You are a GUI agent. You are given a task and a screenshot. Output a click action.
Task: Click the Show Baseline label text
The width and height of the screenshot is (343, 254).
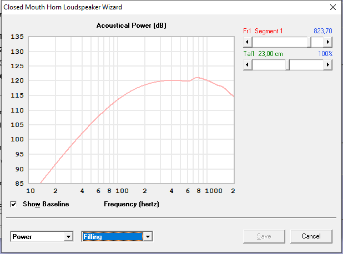46,204
